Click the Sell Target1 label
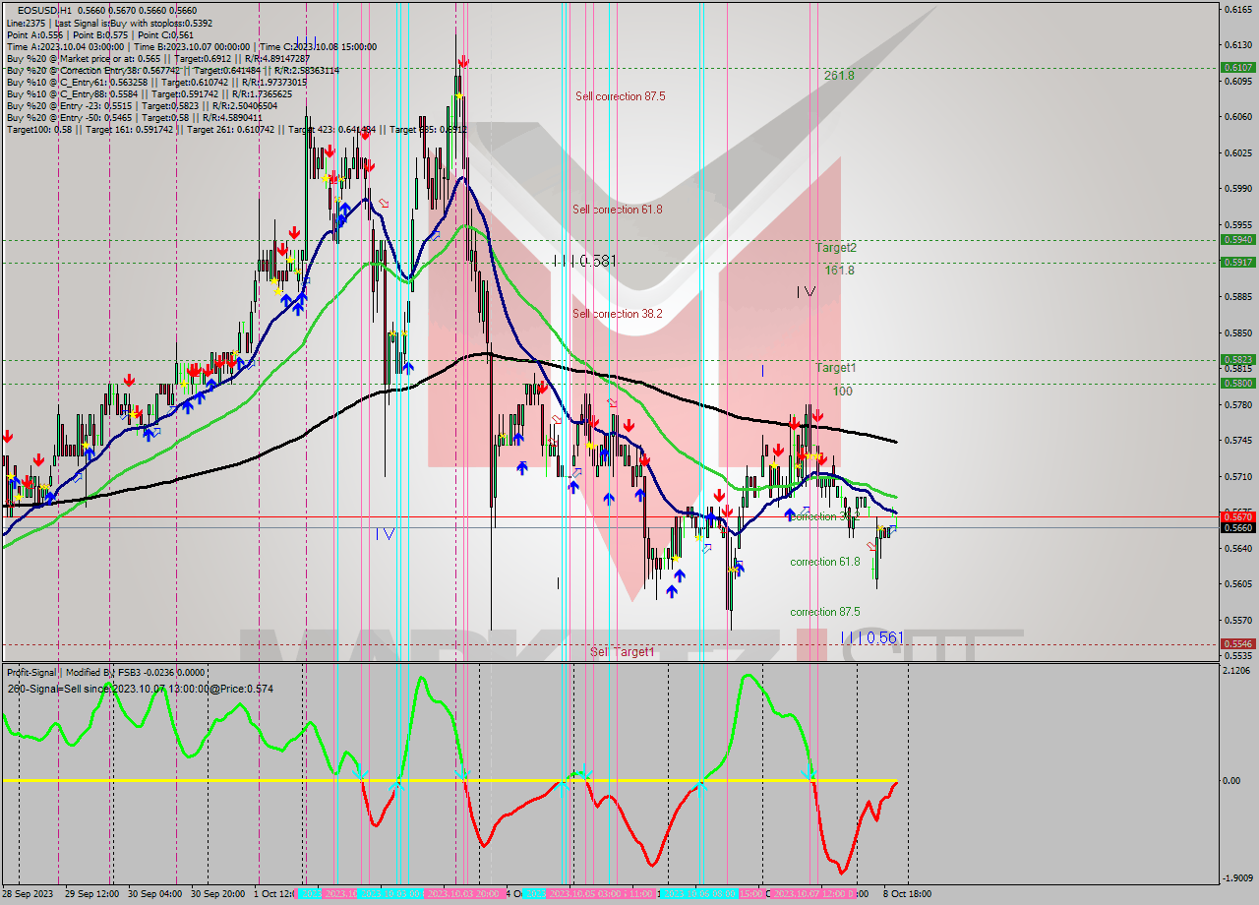 tap(622, 651)
